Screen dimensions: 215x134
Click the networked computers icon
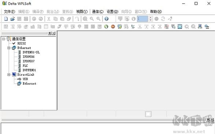(200, 26)
